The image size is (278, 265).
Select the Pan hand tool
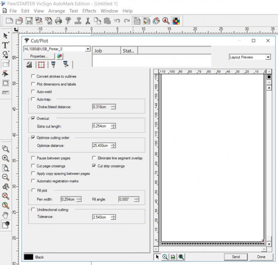pos(5,215)
